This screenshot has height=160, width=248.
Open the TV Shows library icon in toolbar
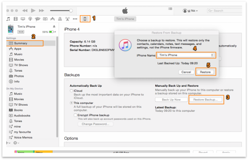tap(23, 19)
